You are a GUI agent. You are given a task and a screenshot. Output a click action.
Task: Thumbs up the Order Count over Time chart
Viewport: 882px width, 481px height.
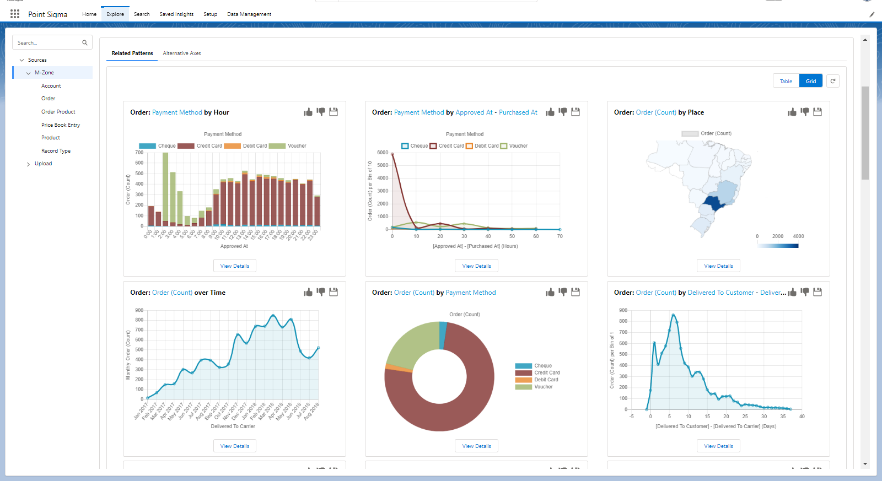(x=308, y=293)
